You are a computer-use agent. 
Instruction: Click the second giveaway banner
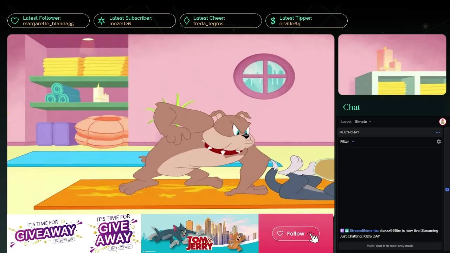pos(114,234)
